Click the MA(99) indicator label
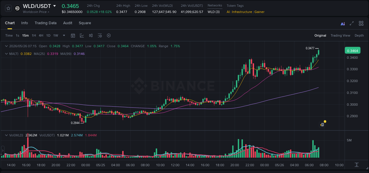369x173 pixels. pyautogui.click(x=66, y=54)
